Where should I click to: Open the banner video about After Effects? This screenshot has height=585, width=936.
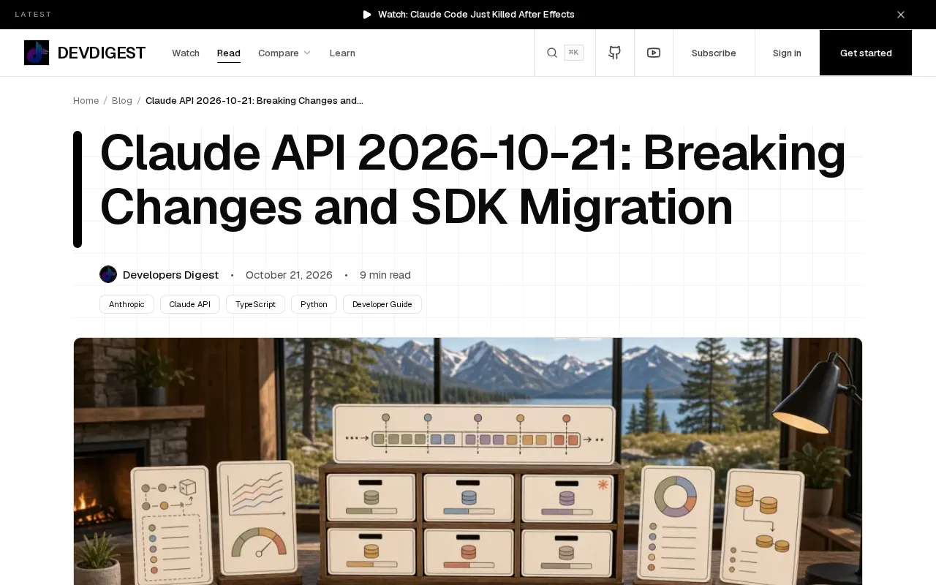[476, 15]
